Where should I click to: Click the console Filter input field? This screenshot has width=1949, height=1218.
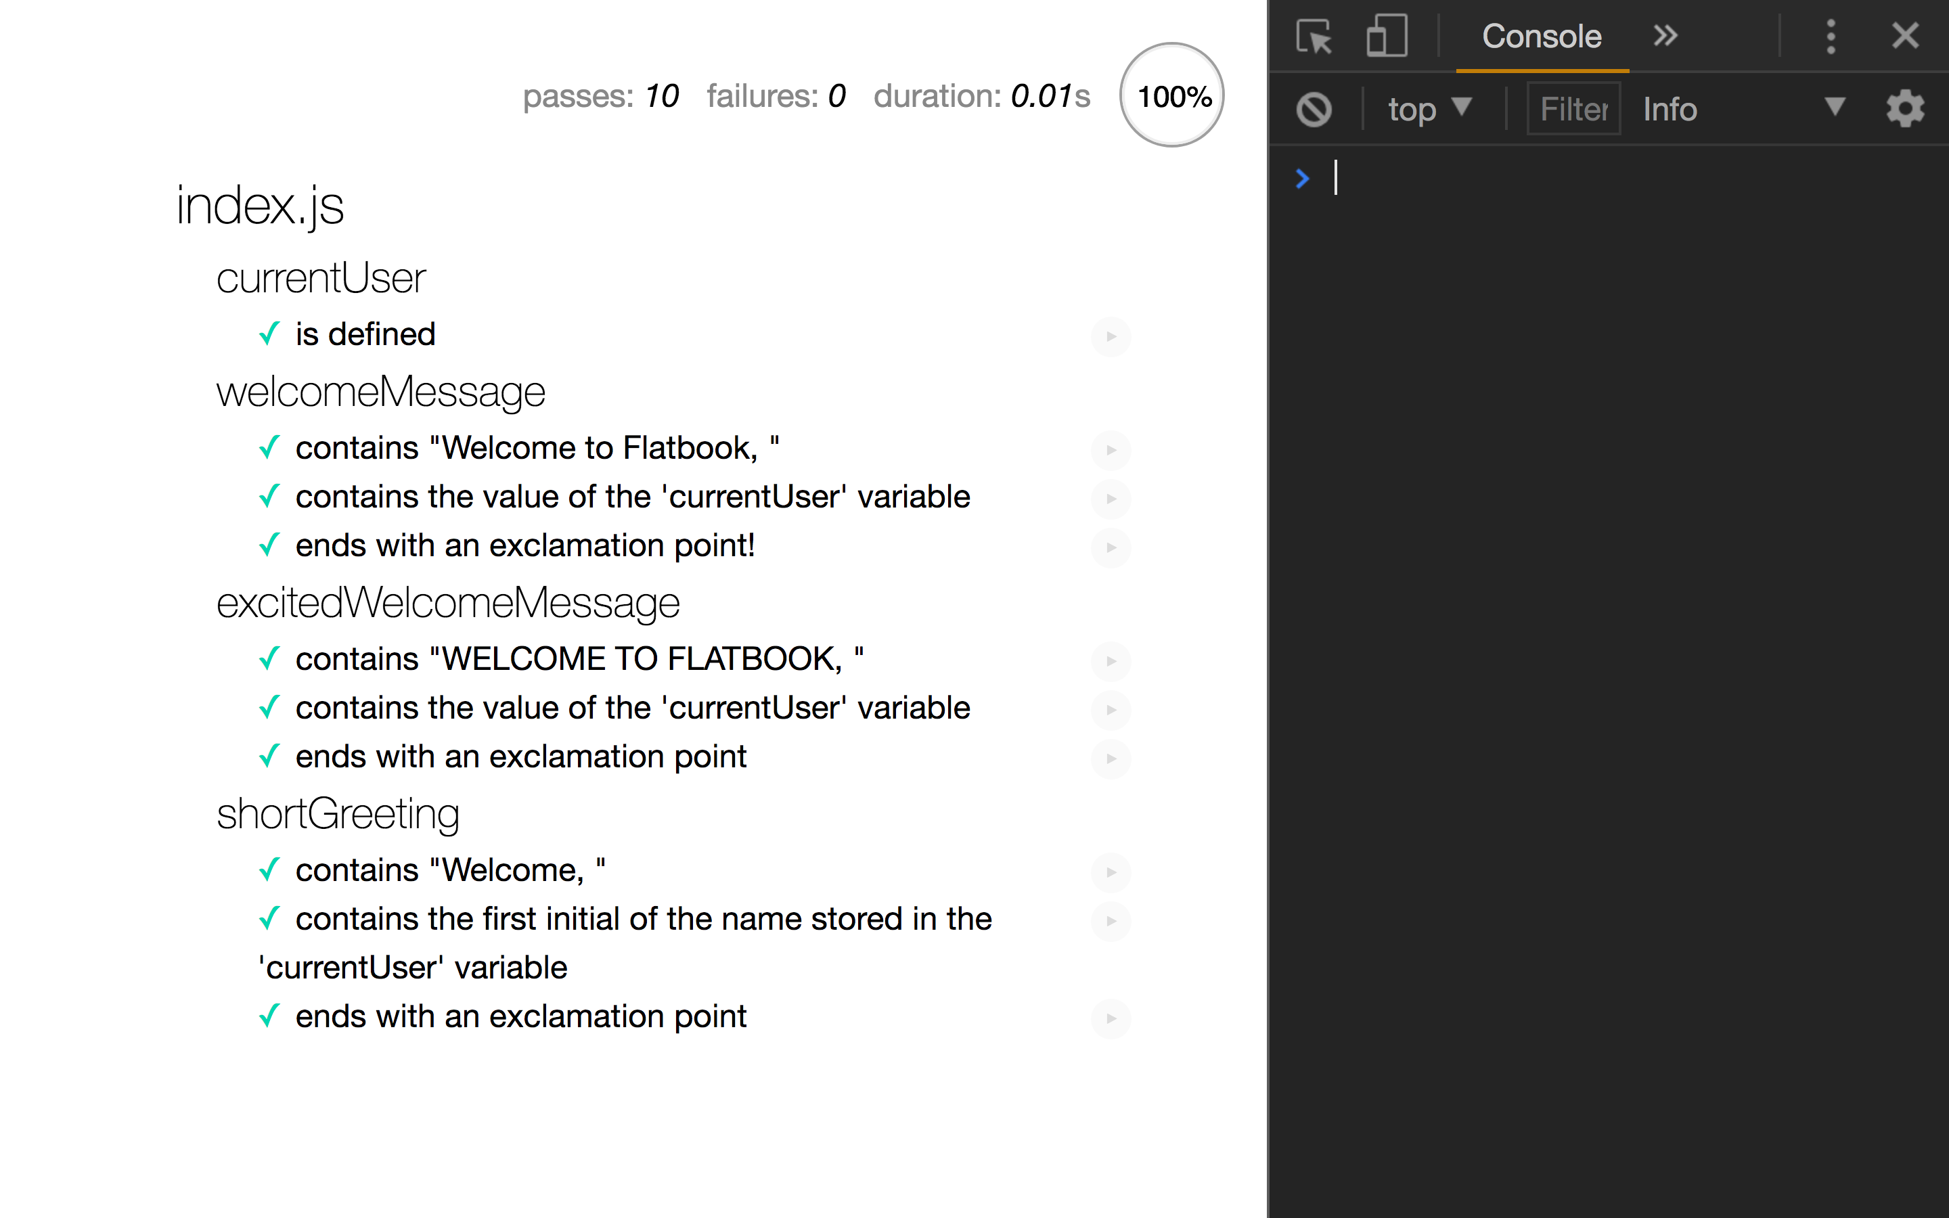pyautogui.click(x=1573, y=110)
